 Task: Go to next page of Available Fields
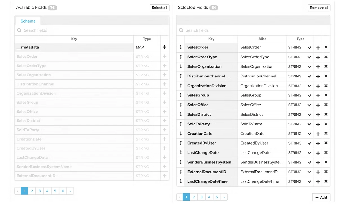click(x=70, y=191)
